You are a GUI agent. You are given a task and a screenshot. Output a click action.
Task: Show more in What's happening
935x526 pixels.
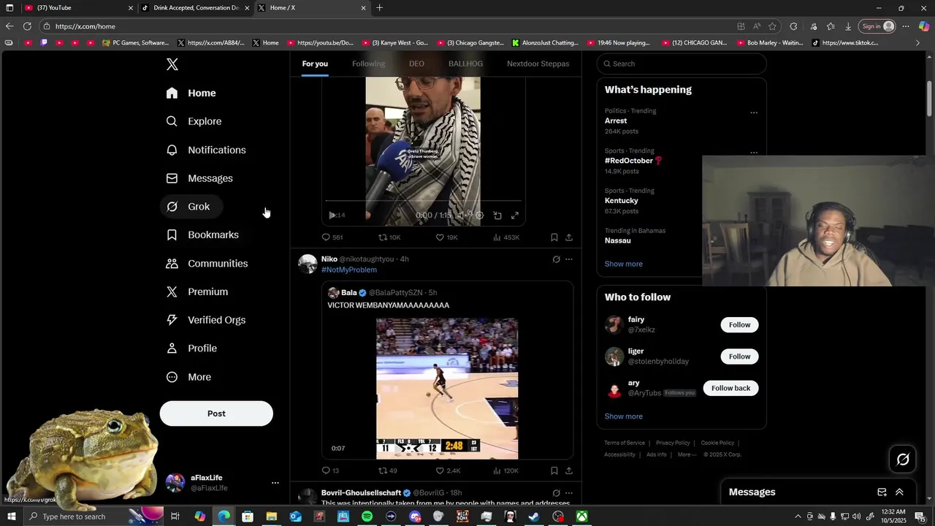click(x=624, y=264)
